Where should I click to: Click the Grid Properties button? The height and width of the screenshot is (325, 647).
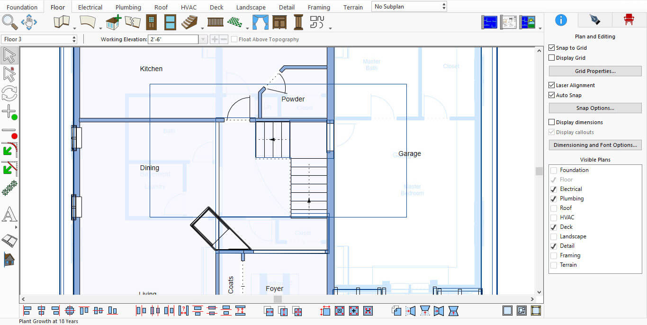click(595, 71)
